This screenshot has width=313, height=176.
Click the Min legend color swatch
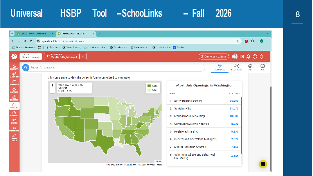coord(149,90)
